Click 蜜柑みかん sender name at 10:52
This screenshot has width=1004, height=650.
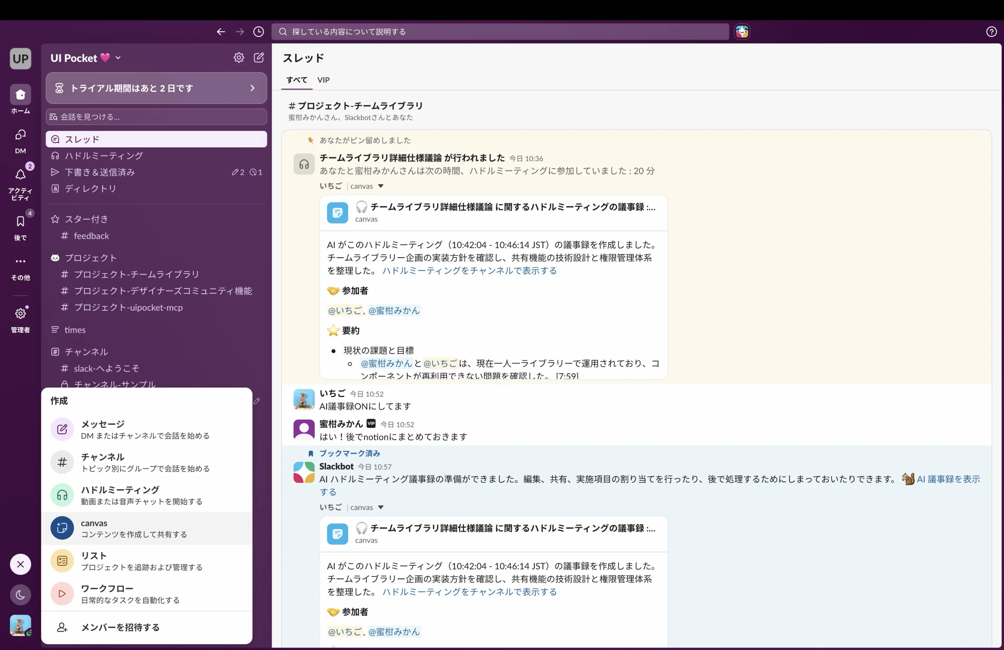[341, 424]
